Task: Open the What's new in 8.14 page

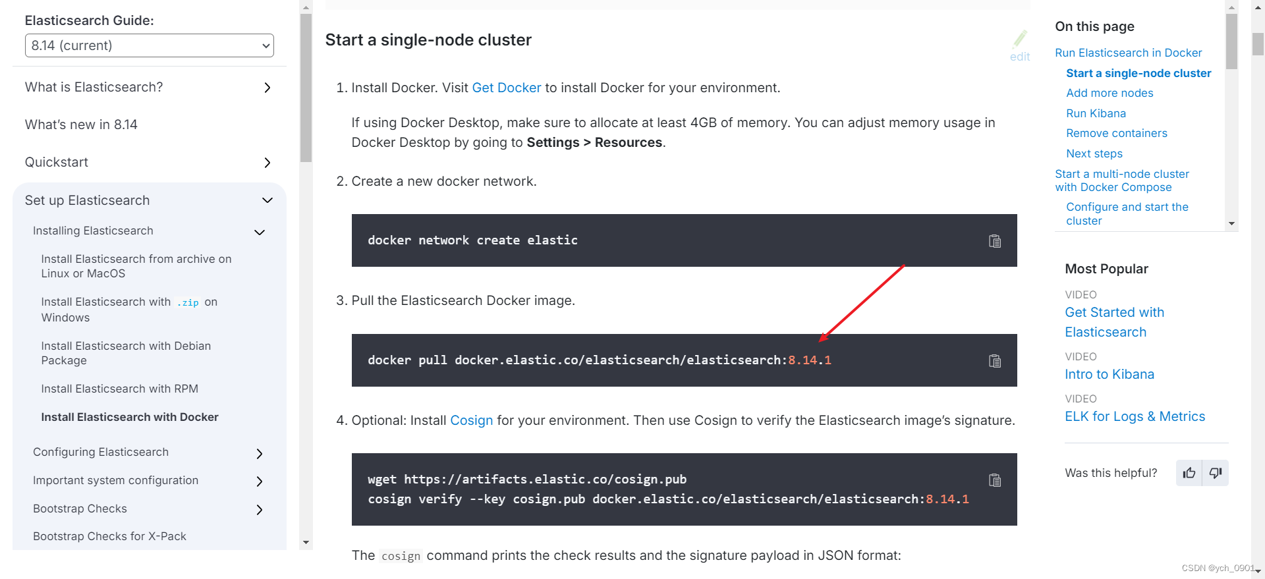Action: pyautogui.click(x=81, y=124)
